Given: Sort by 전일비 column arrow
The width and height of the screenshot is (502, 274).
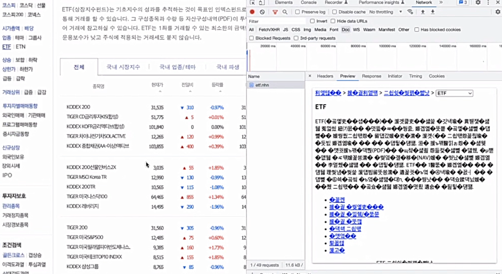Looking at the screenshot, I should tap(190, 92).
